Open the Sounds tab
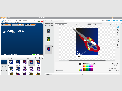The height and width of the screenshot is (91, 122). [61, 21]
